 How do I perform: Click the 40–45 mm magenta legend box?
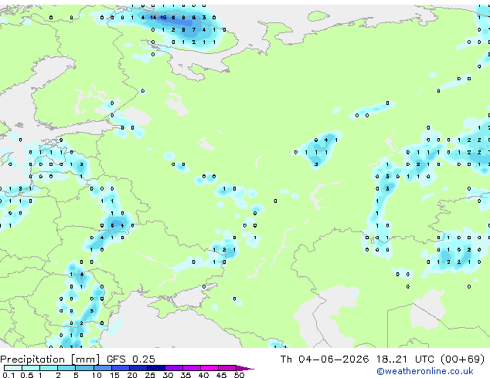tap(209, 368)
